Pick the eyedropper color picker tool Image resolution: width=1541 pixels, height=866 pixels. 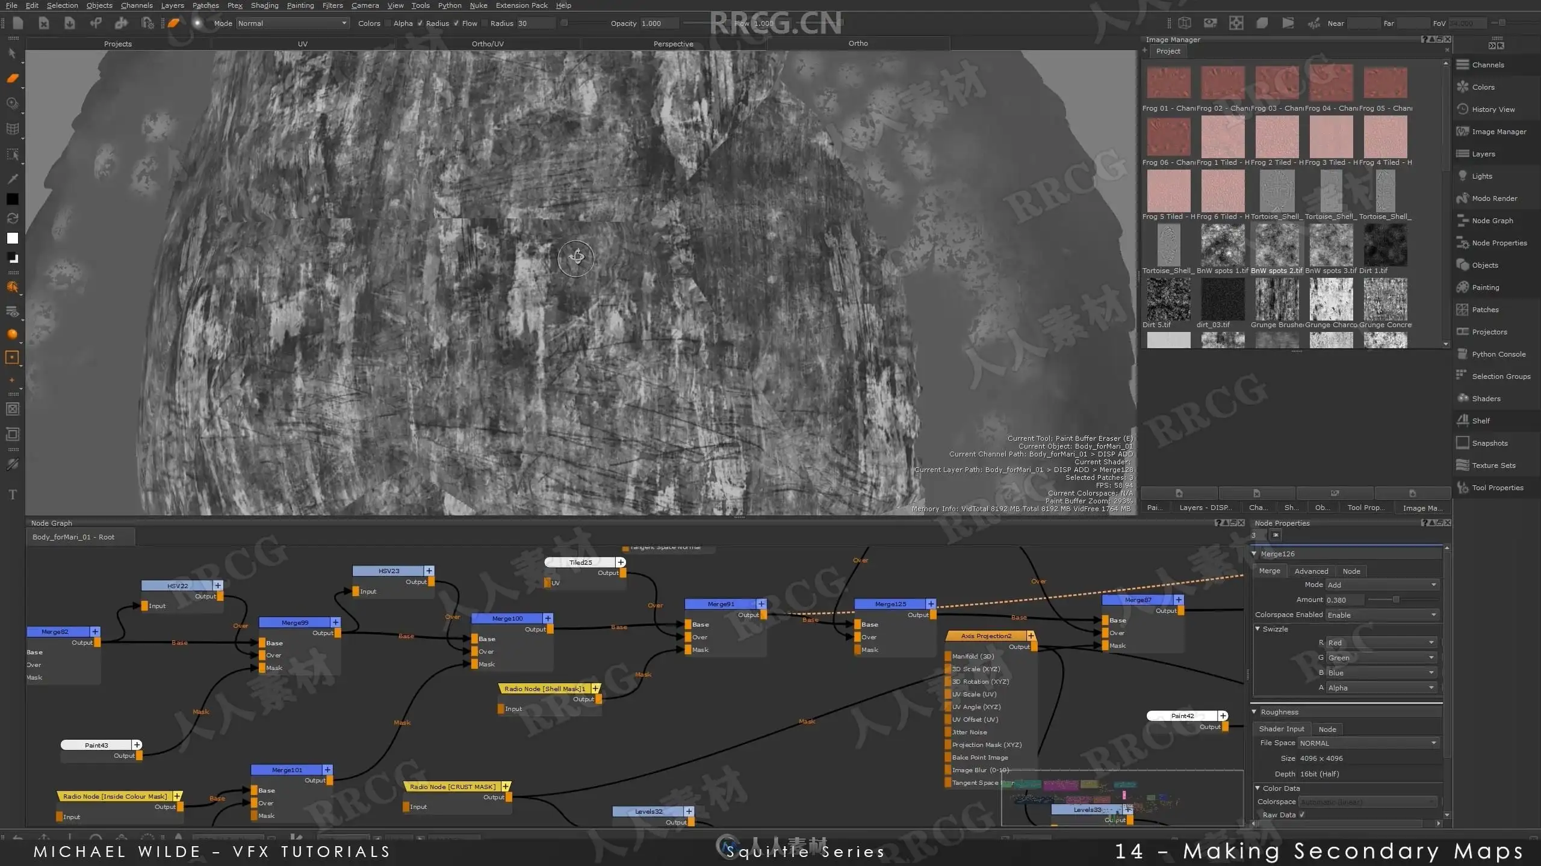point(12,179)
